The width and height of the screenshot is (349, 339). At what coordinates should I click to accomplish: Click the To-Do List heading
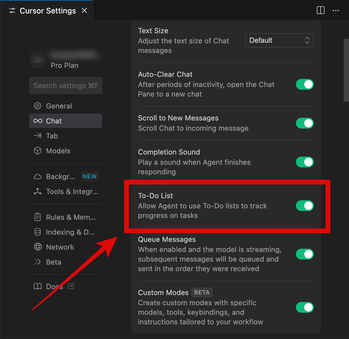click(x=155, y=196)
